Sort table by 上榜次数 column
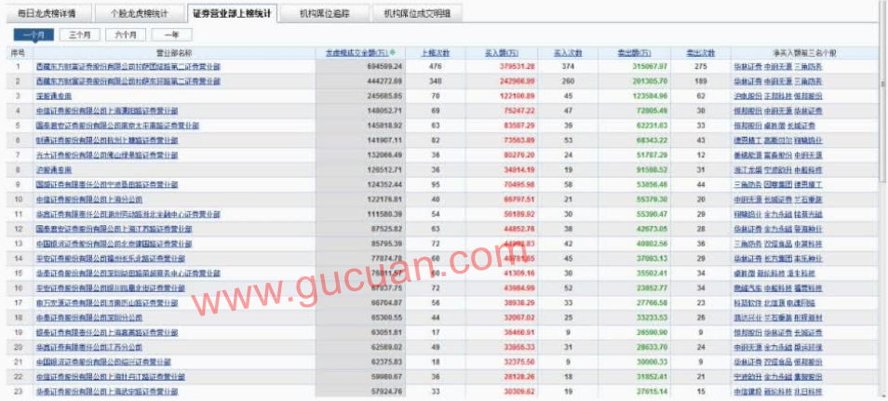888x401 pixels. (435, 53)
